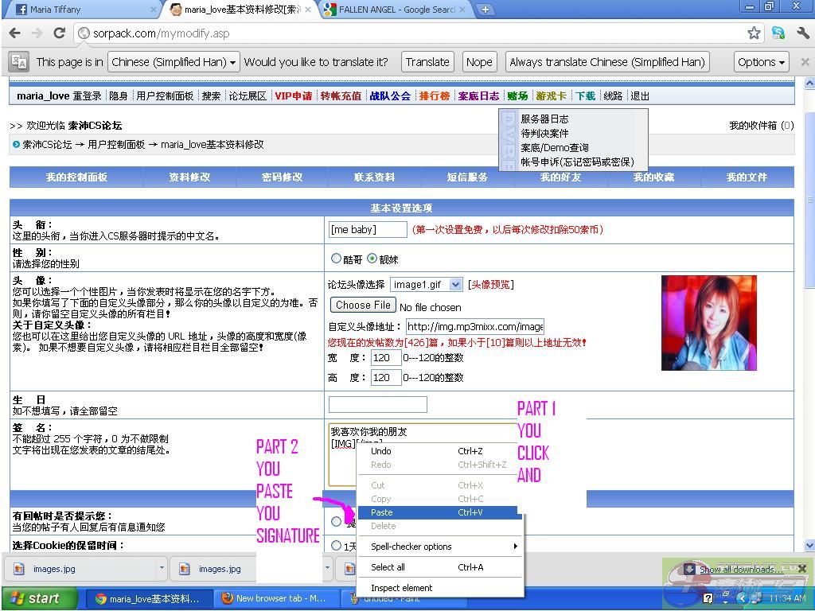The height and width of the screenshot is (611, 815).
Task: Expand the Options dropdown on the translate bar
Action: [x=761, y=62]
